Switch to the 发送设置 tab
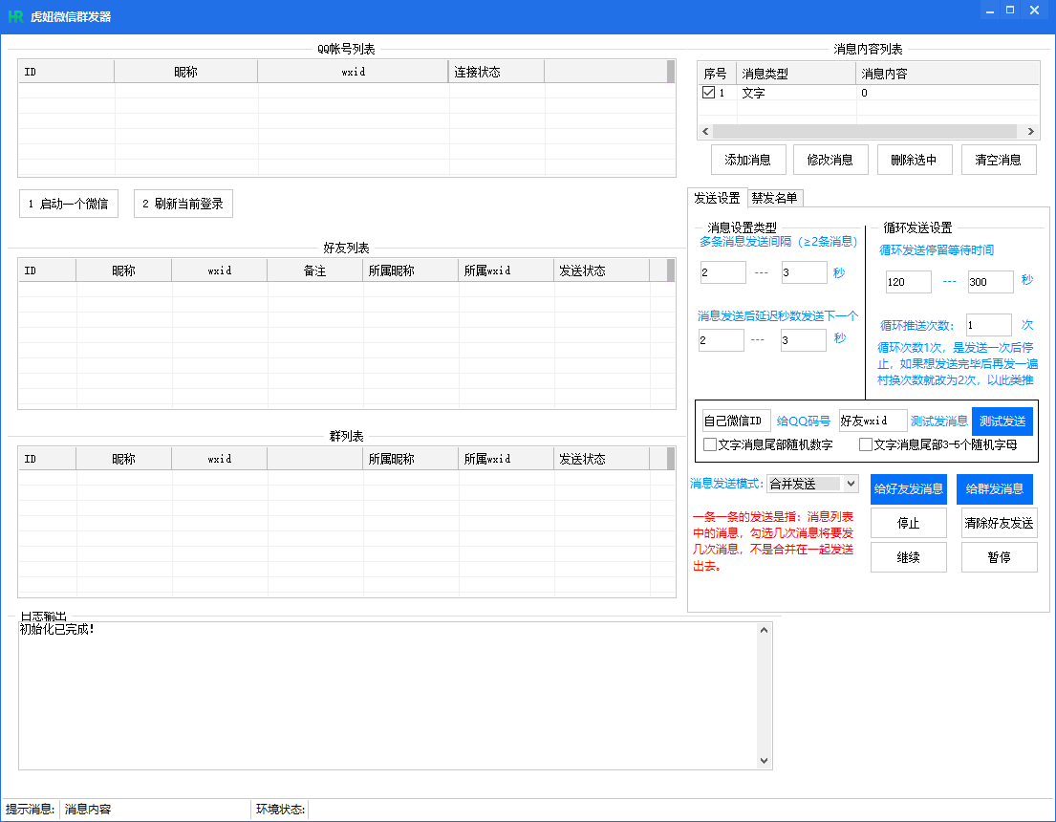Image resolution: width=1056 pixels, height=822 pixels. [717, 198]
